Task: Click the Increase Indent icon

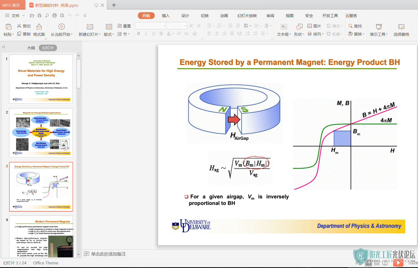Action: click(x=238, y=26)
